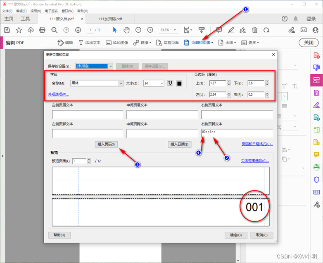Click the Print icon

42,30
